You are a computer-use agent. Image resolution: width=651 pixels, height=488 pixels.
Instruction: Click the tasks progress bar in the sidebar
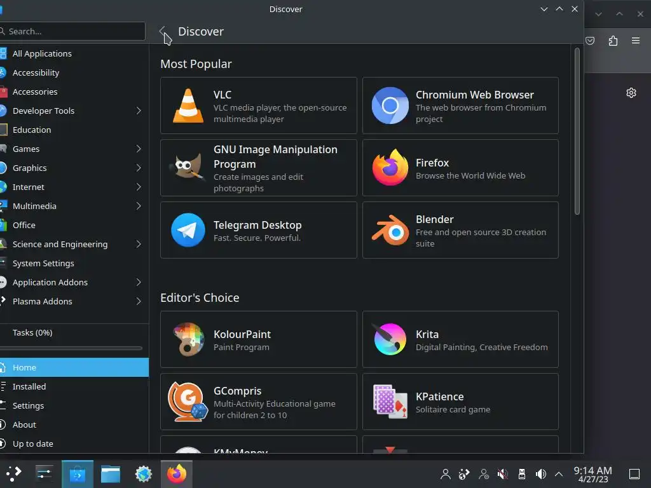coord(71,348)
